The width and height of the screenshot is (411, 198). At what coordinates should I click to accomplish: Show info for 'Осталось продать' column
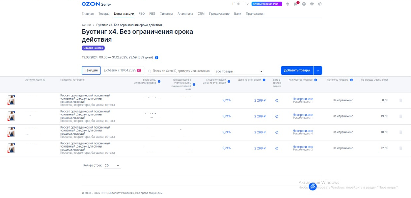[x=351, y=80]
